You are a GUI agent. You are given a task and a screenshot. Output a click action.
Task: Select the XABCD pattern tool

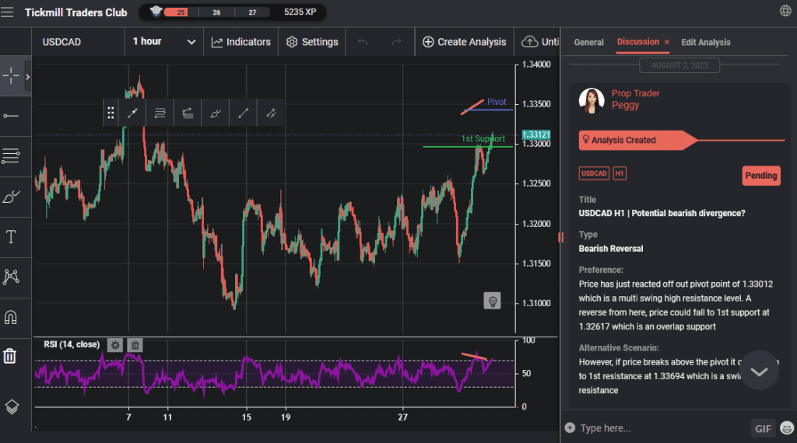click(x=11, y=277)
